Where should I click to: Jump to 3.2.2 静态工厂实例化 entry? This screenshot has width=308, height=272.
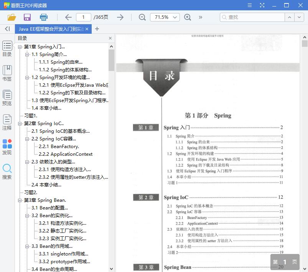63,231
